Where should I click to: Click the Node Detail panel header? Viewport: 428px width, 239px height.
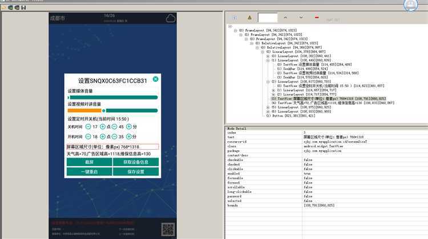(237, 129)
